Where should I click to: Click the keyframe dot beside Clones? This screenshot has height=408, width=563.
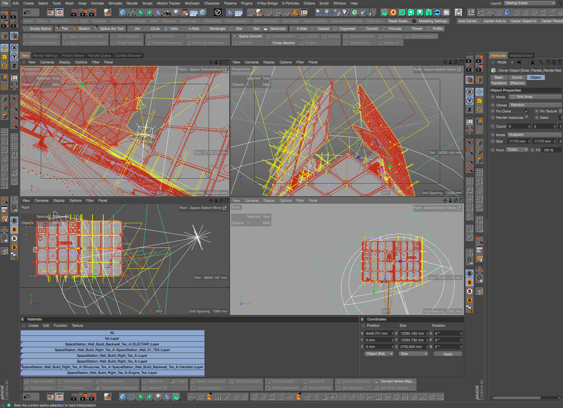coord(493,105)
